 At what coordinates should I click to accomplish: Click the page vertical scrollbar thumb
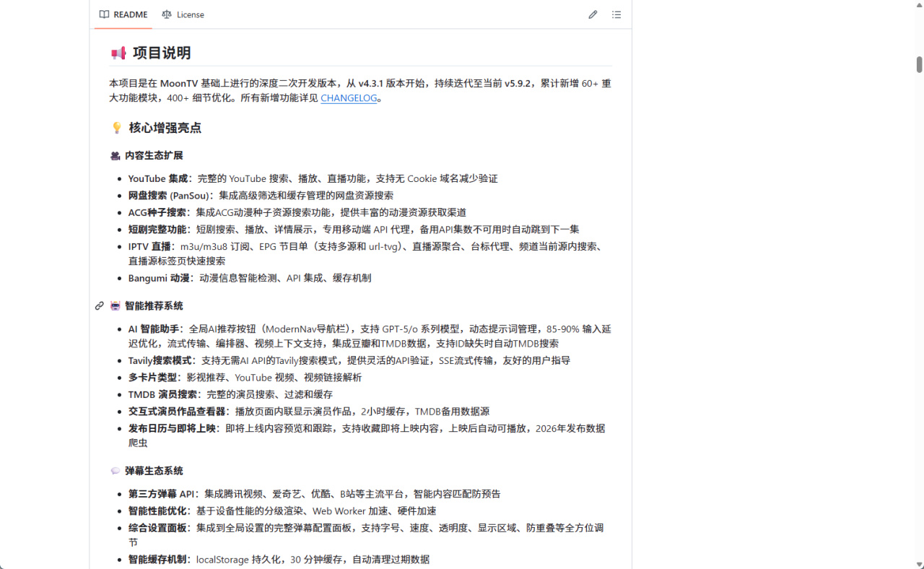click(919, 64)
